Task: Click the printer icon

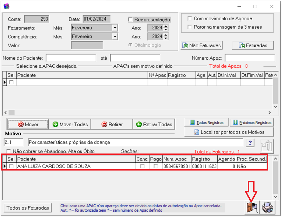Action: coord(268,207)
